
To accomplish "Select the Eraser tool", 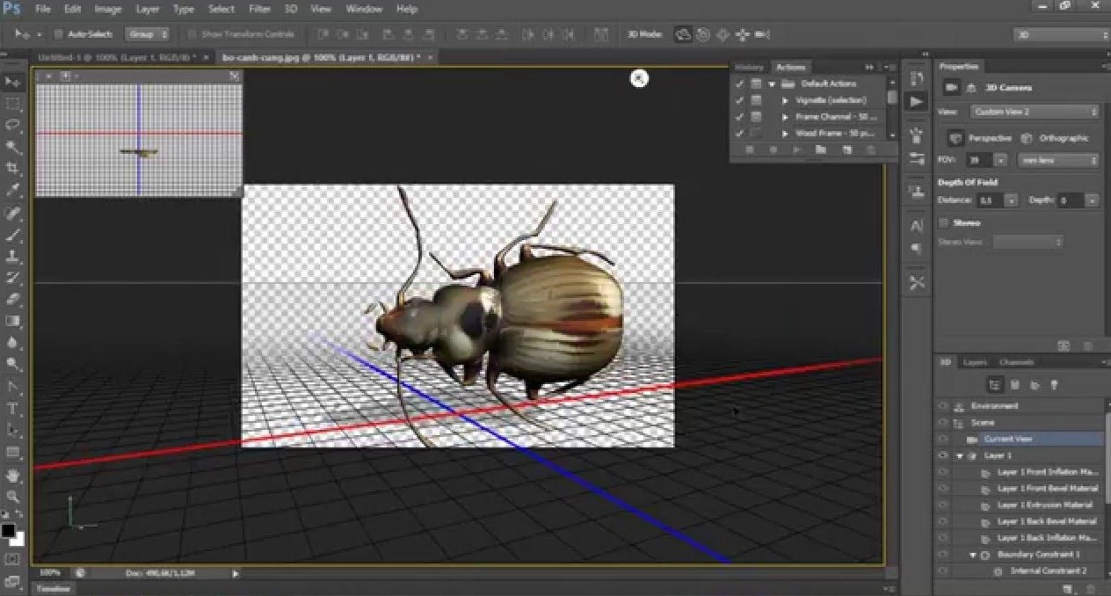I will point(13,300).
